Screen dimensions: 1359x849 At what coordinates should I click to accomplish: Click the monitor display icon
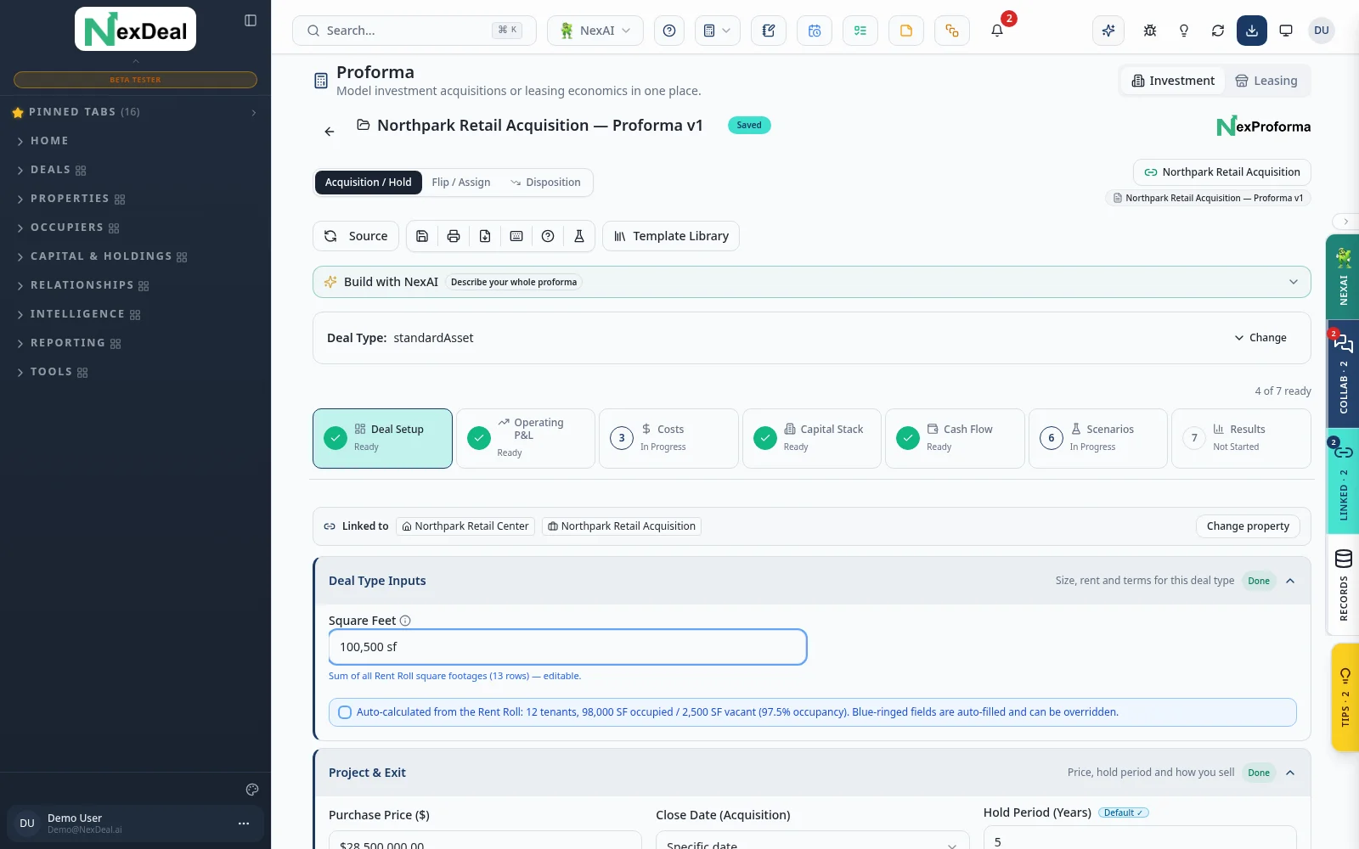(x=1286, y=31)
